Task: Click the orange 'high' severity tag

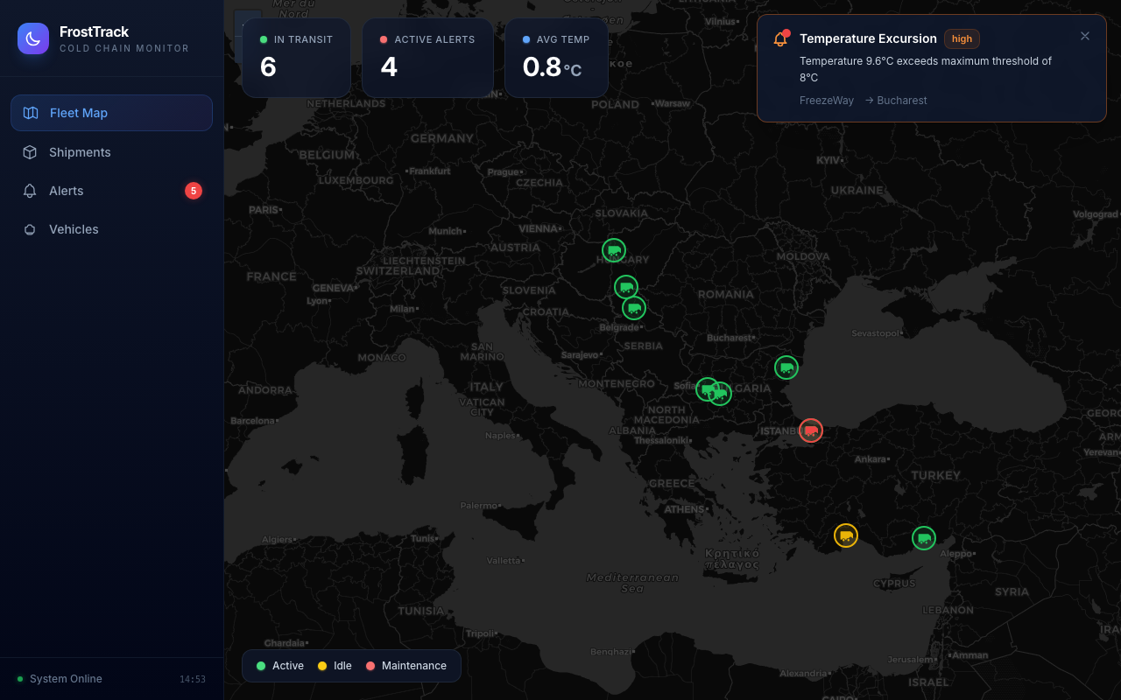Action: tap(962, 38)
